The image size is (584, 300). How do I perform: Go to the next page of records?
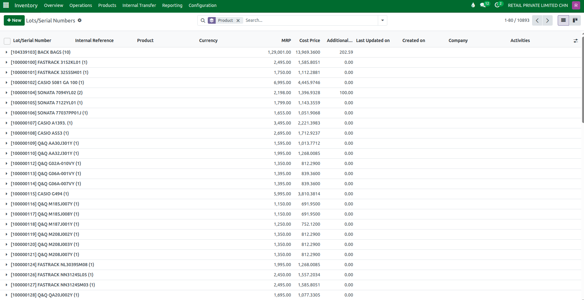[548, 20]
